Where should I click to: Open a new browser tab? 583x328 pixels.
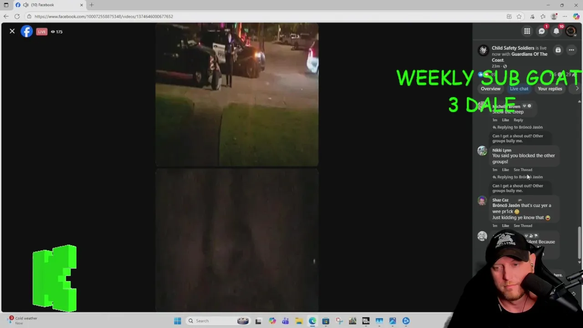[x=92, y=5]
